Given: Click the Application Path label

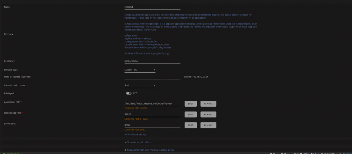Looking at the screenshot, I should pos(12,102).
